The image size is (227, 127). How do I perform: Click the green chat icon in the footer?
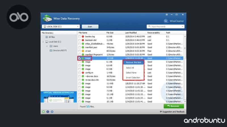(43, 112)
